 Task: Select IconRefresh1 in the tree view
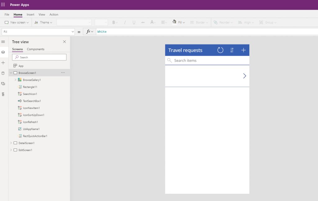click(30, 122)
